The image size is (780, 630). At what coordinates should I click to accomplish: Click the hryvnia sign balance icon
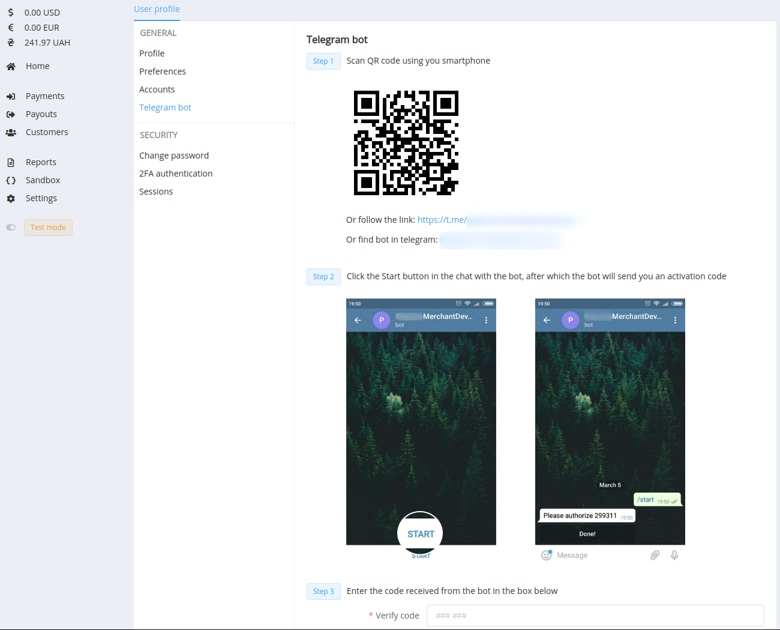click(11, 43)
